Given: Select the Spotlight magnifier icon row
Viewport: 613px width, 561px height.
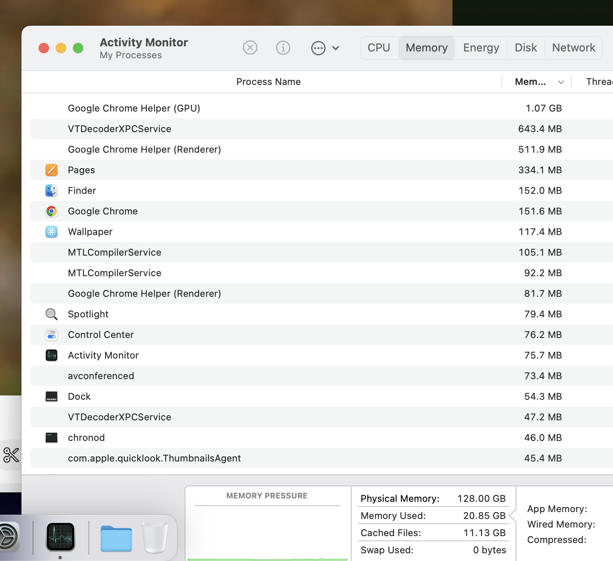Looking at the screenshot, I should click(52, 314).
